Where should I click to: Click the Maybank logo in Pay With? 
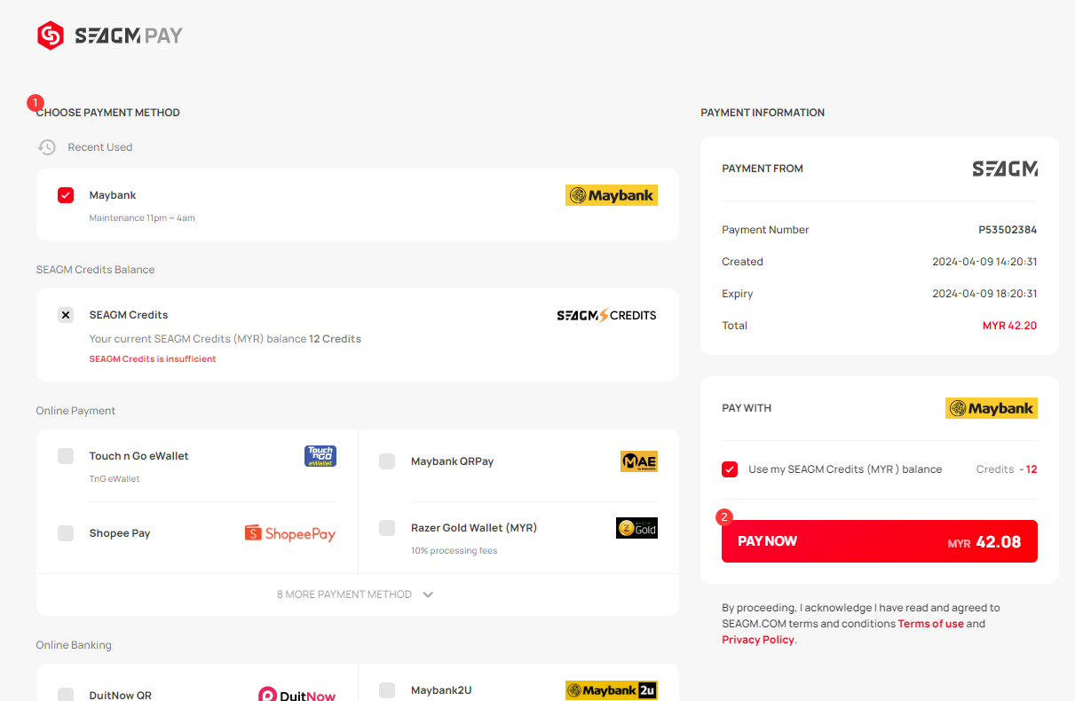tap(992, 408)
